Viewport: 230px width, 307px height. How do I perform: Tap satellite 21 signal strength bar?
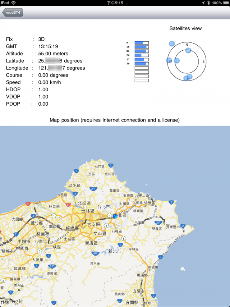coord(142,51)
